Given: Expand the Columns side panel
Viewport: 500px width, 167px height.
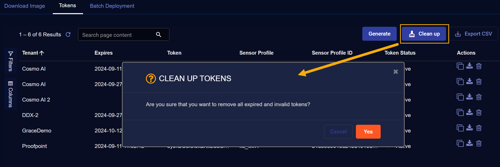Looking at the screenshot, I should (11, 94).
